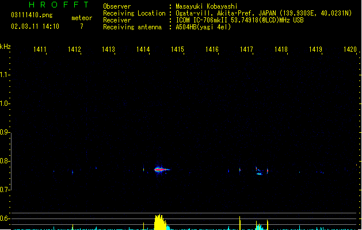This screenshot has height=230, width=362.
Task: Click the large red meteor echo on spectrogram
Action: (x=161, y=170)
